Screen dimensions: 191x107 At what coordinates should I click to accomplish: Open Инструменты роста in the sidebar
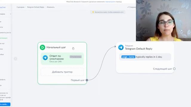coord(5,32)
